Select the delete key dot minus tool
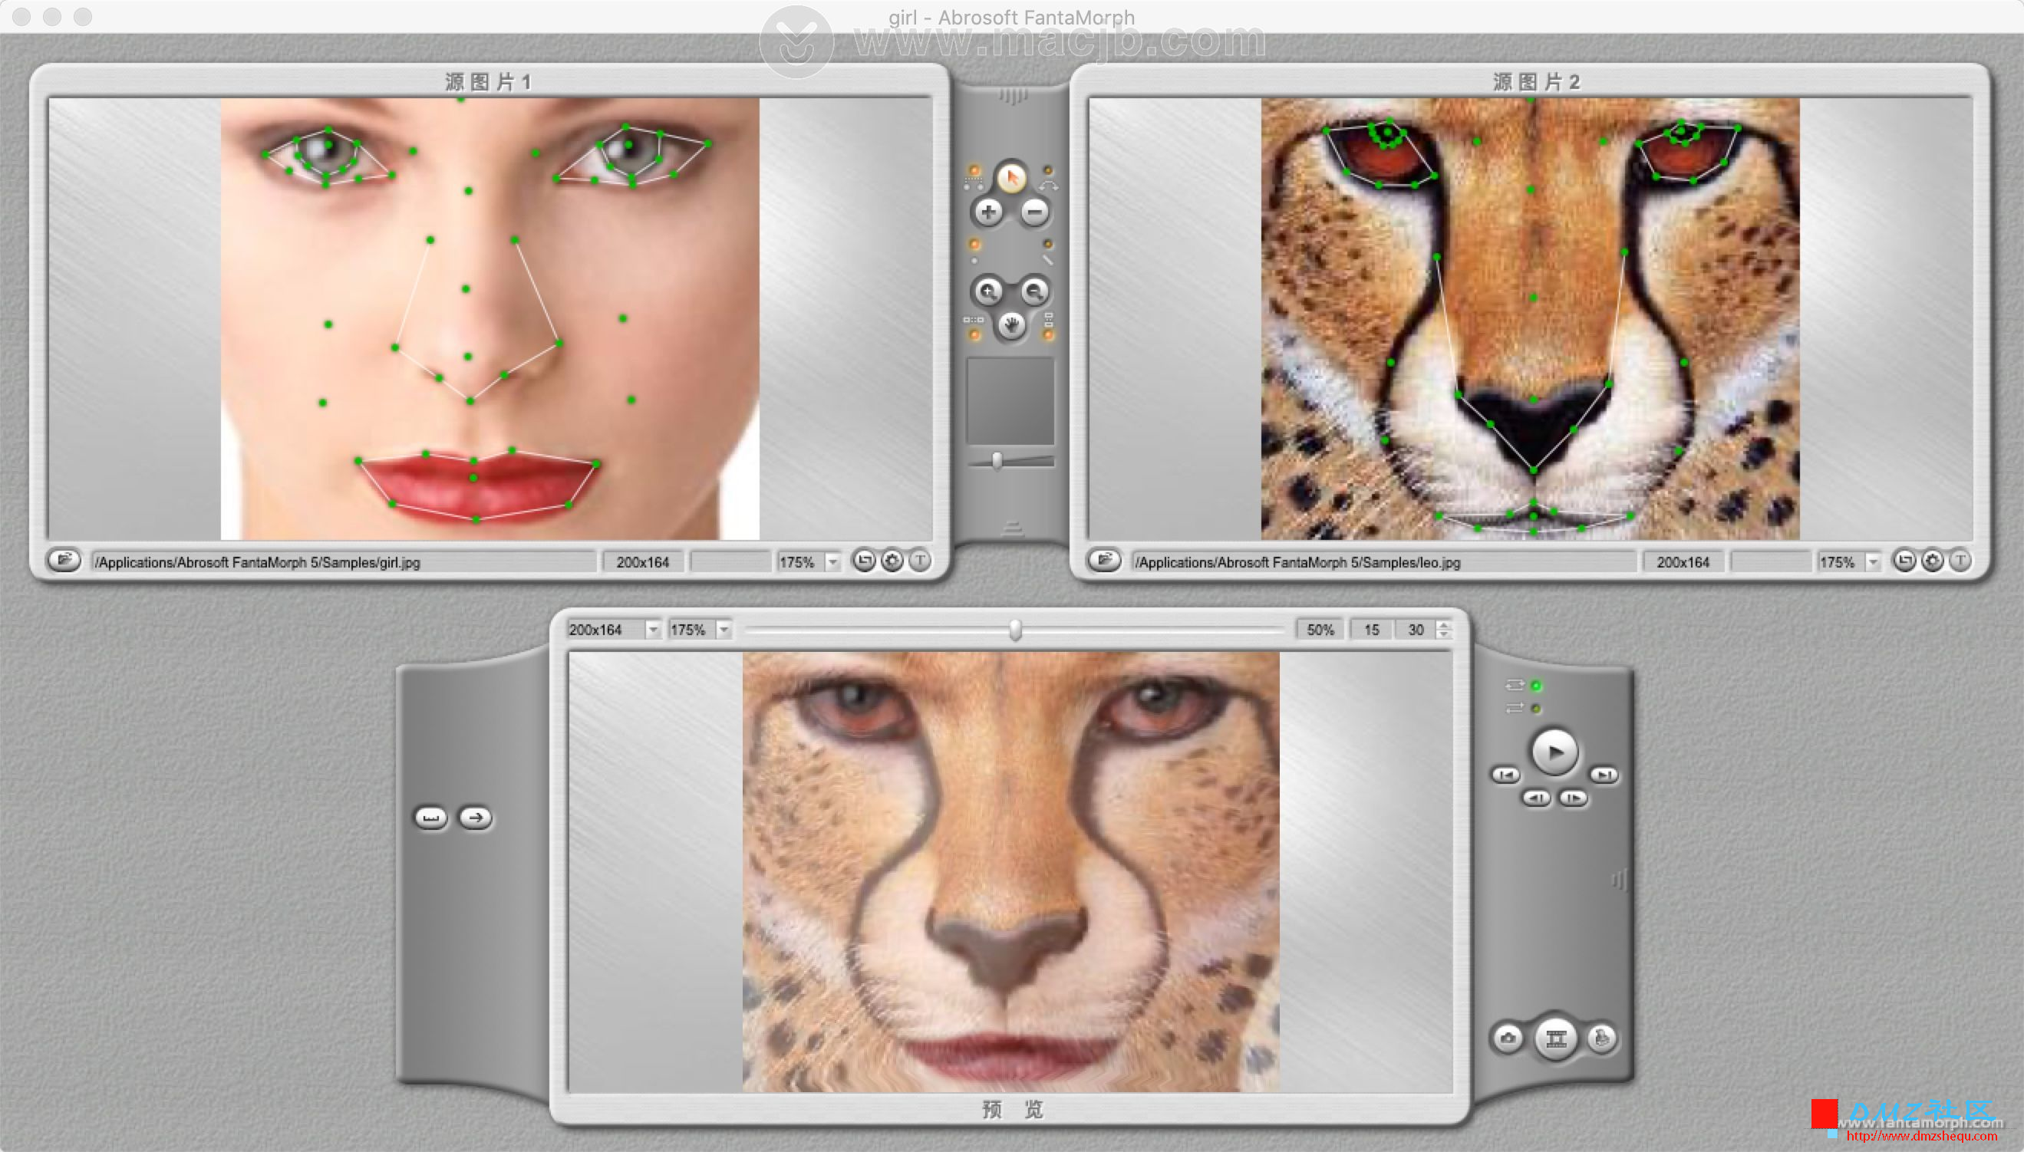This screenshot has width=2024, height=1152. tap(1034, 212)
